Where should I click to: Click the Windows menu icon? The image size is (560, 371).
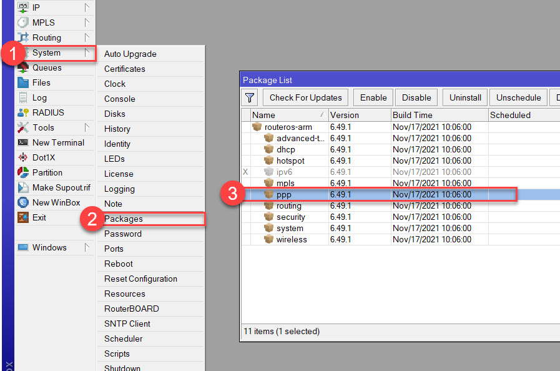coord(23,247)
